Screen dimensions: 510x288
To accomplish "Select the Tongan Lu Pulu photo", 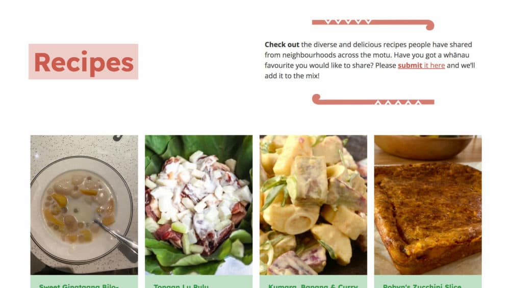I will pyautogui.click(x=199, y=205).
